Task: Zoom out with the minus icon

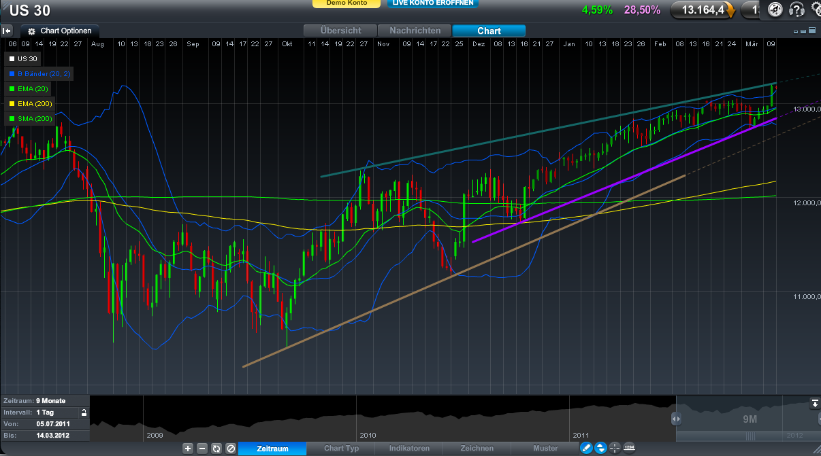Action: [x=202, y=449]
